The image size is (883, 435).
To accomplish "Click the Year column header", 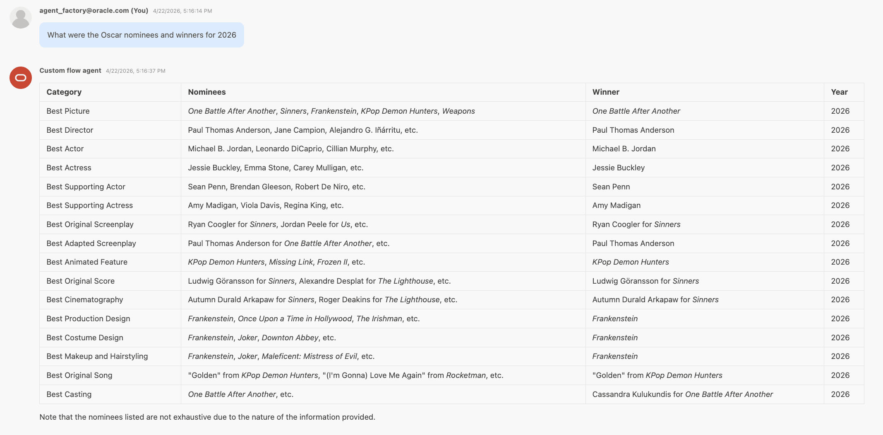I will pyautogui.click(x=844, y=92).
